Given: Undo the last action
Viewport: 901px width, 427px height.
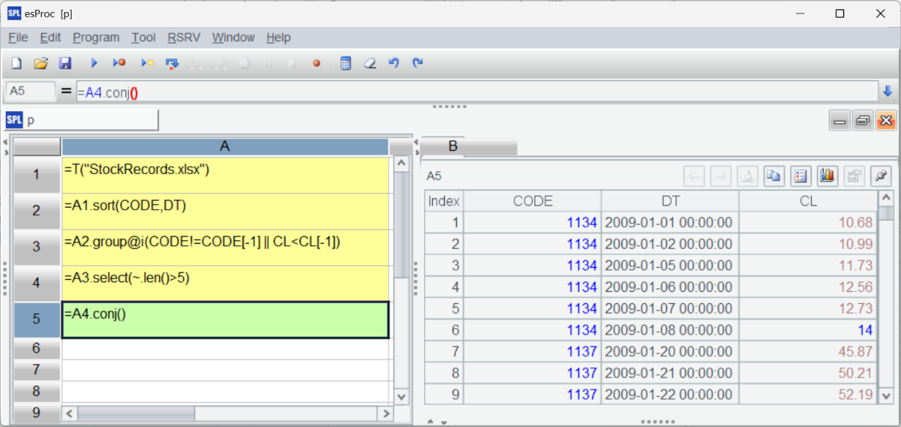Looking at the screenshot, I should (394, 64).
